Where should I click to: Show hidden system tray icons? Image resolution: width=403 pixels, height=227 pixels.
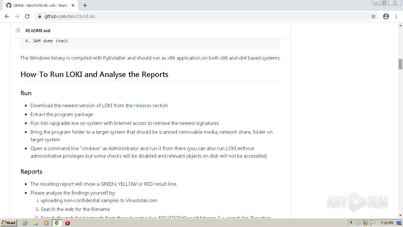point(351,223)
